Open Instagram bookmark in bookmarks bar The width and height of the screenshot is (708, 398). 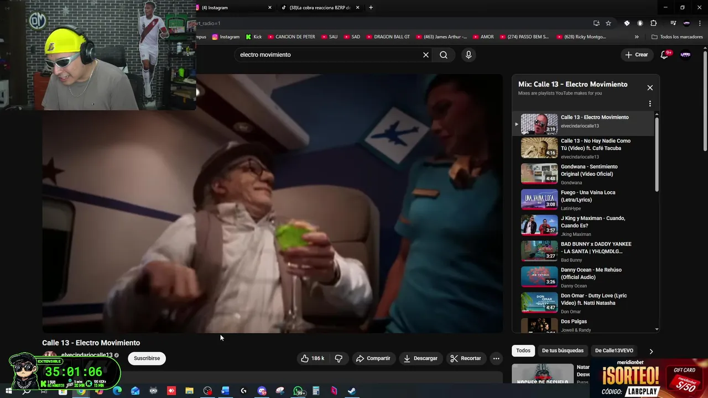[x=226, y=37]
